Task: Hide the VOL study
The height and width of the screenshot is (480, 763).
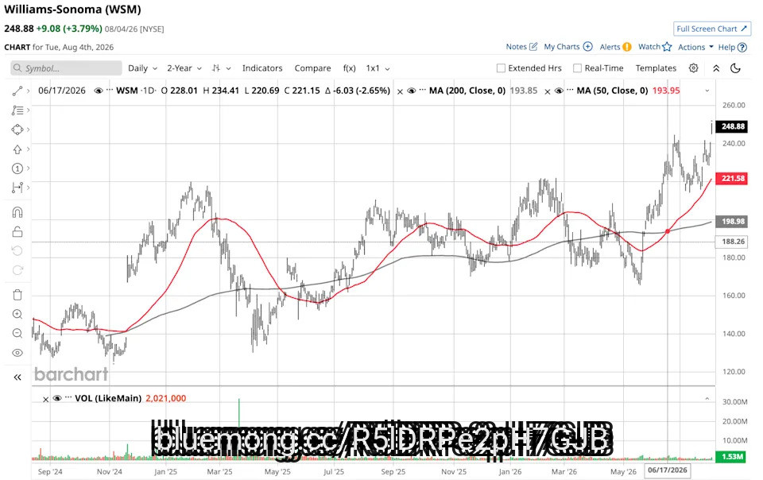Action: pyautogui.click(x=57, y=398)
